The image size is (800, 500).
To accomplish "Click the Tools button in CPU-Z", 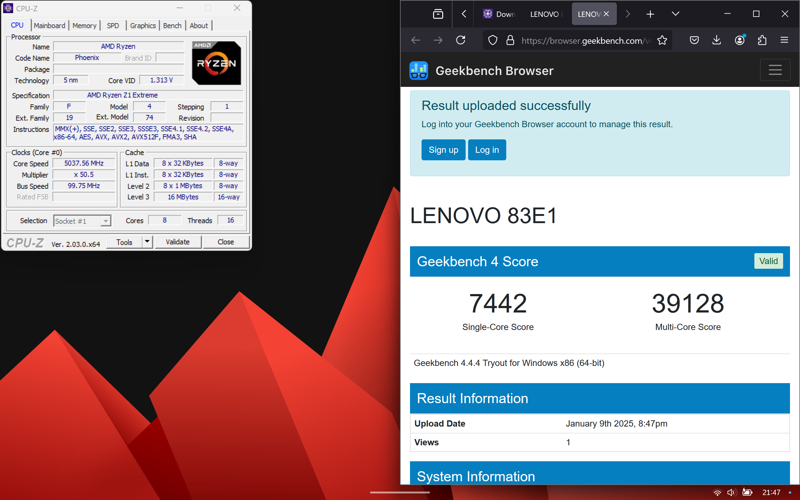I will [x=124, y=242].
